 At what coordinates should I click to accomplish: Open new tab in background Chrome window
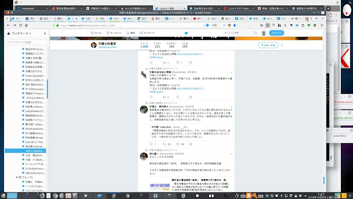click(329, 8)
